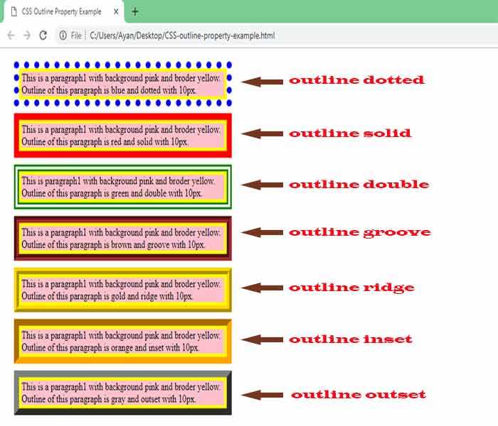
Task: Click the browser forward arrow
Action: pyautogui.click(x=26, y=35)
